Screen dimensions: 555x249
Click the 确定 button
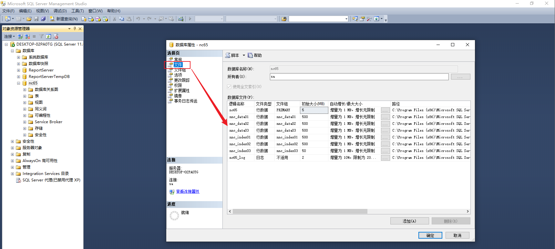(430, 235)
